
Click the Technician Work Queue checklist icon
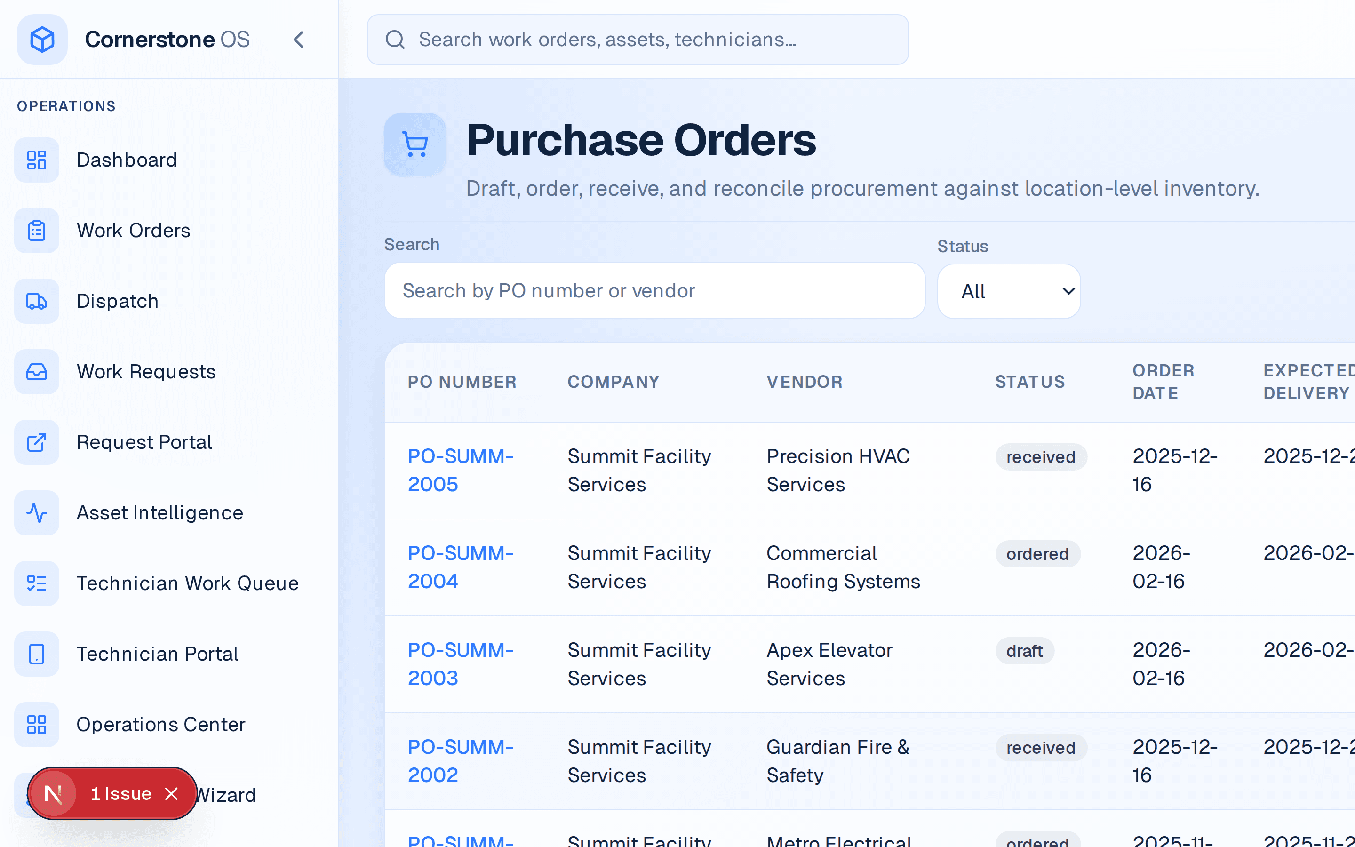coord(36,583)
